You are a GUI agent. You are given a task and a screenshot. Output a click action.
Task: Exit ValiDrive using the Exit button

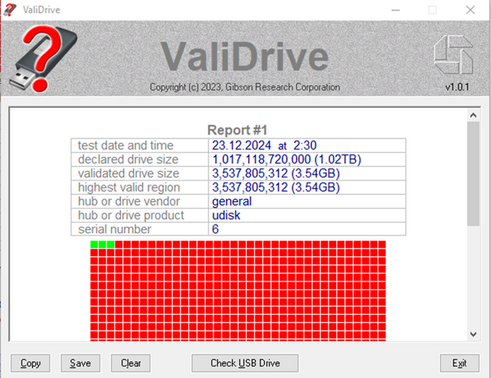(459, 363)
